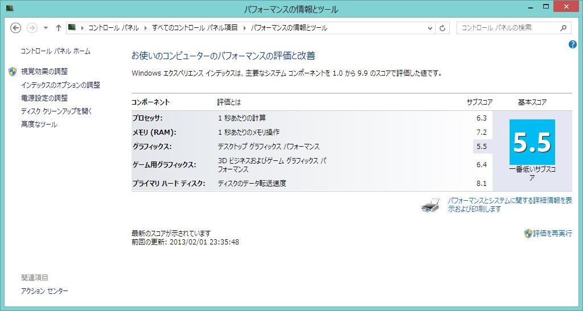Go up one level with the Up arrow
The width and height of the screenshot is (583, 311).
(x=59, y=28)
